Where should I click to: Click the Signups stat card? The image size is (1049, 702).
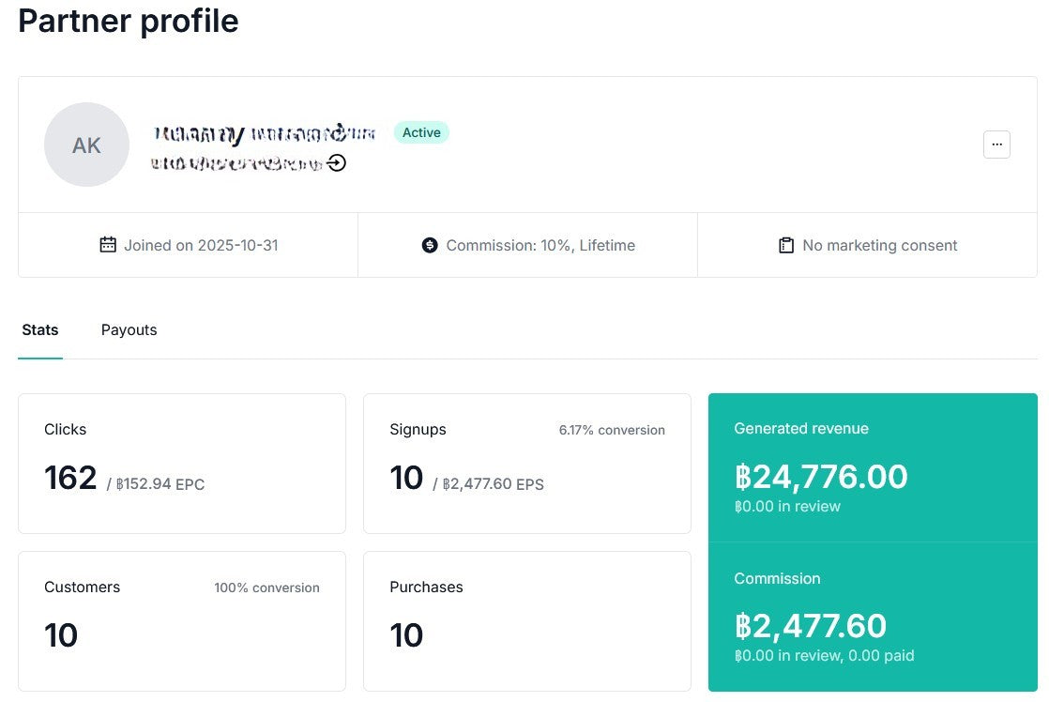pos(526,463)
